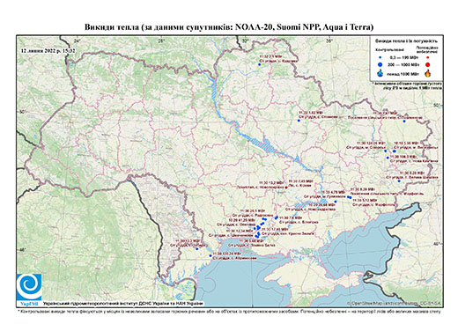Image resolution: width=458 pixels, height=324 pixels.
Task: Click the northernmost blue marker, 11:32 2.1 MW
Action: [260, 64]
